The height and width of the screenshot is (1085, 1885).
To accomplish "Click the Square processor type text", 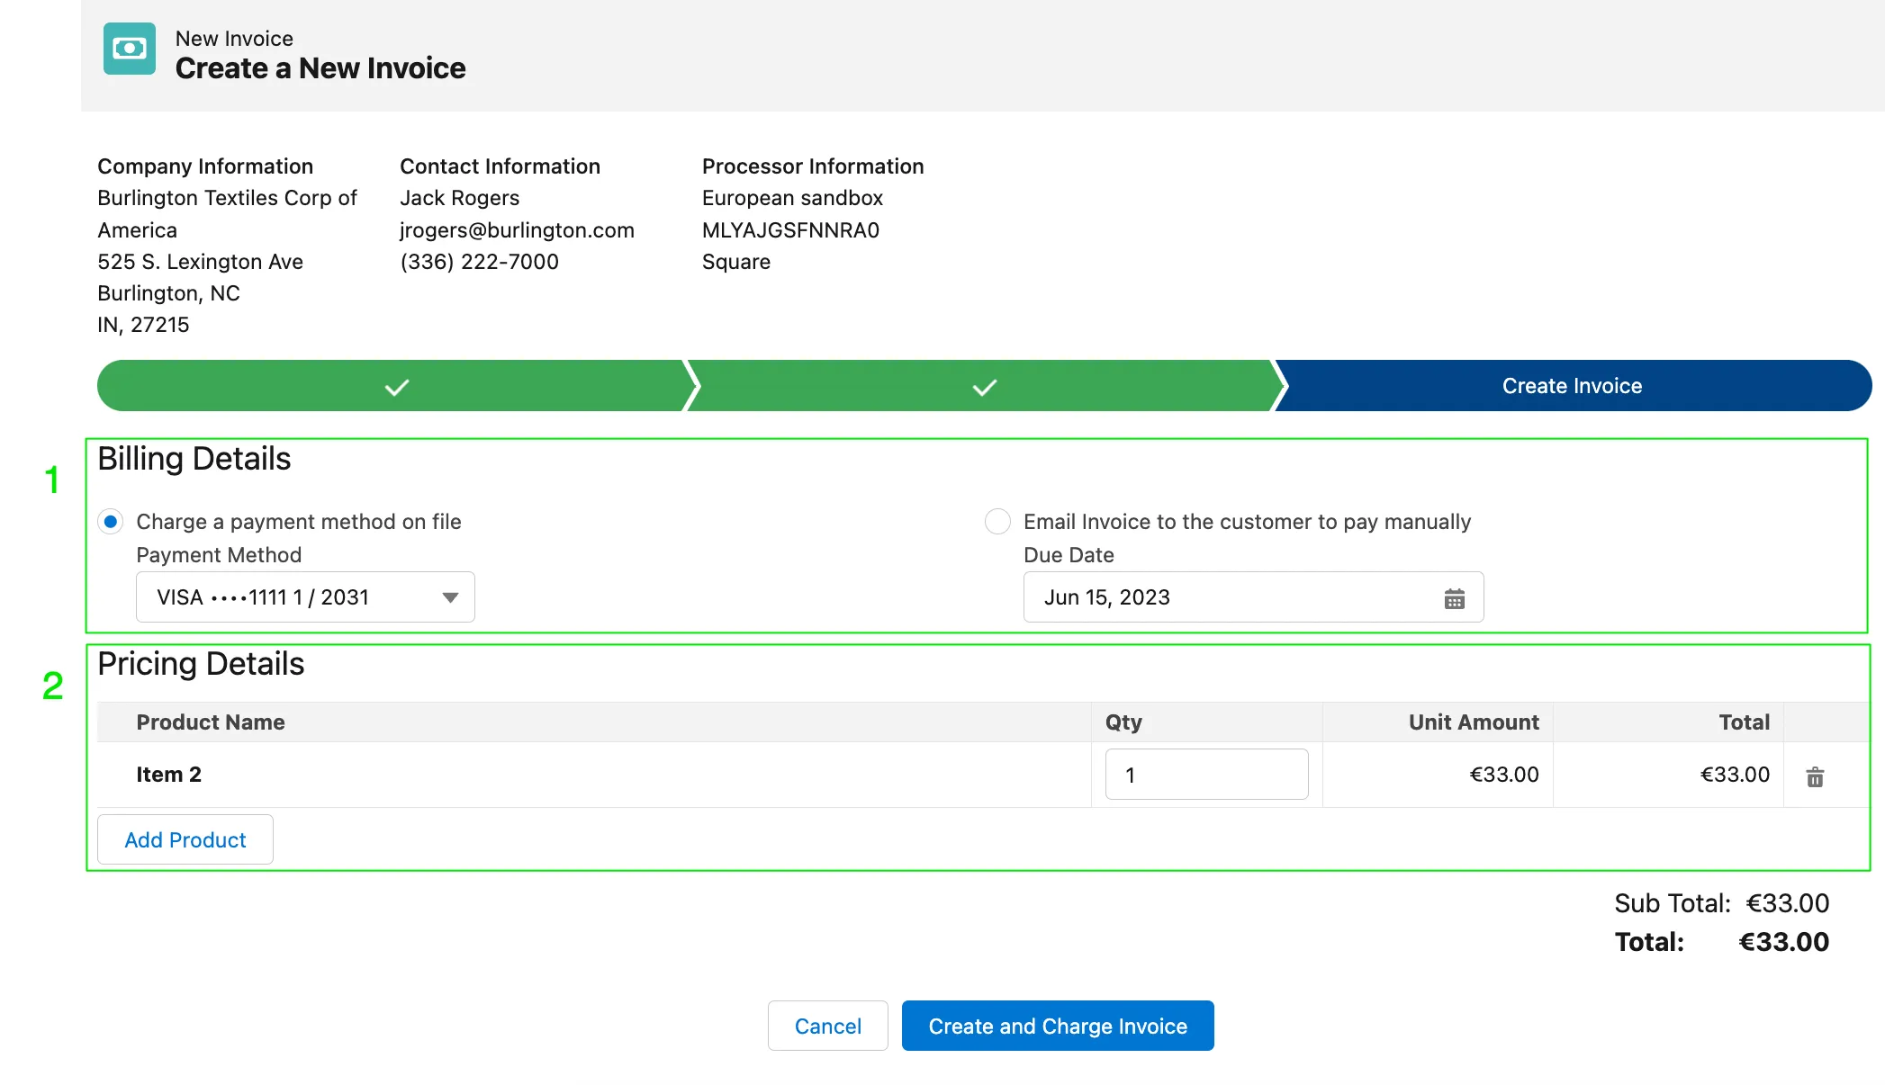I will click(735, 262).
